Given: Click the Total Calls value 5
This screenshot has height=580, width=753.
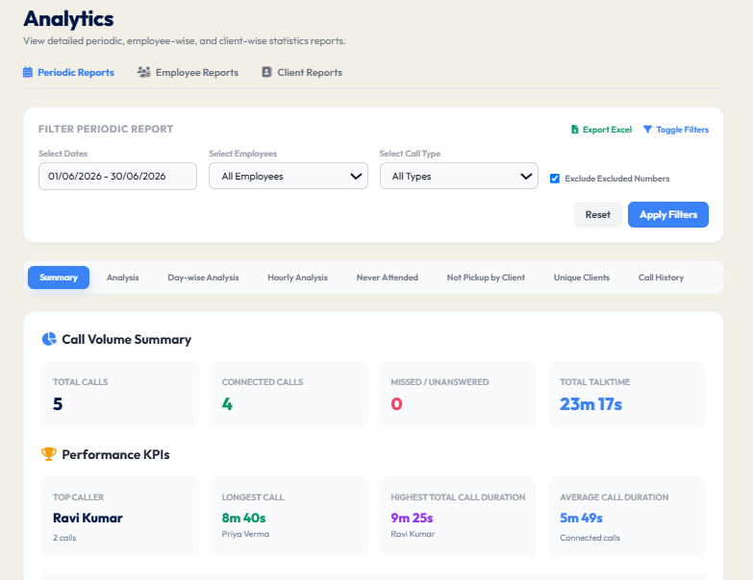Looking at the screenshot, I should 58,404.
